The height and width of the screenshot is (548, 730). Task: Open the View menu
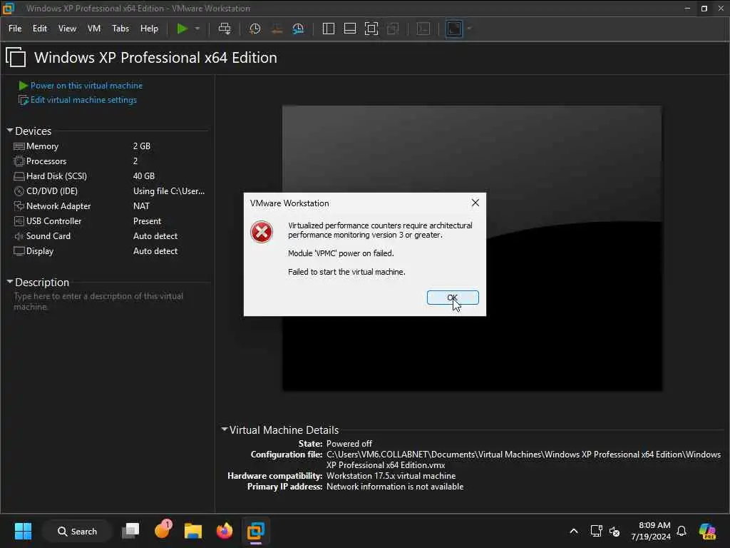coord(67,29)
